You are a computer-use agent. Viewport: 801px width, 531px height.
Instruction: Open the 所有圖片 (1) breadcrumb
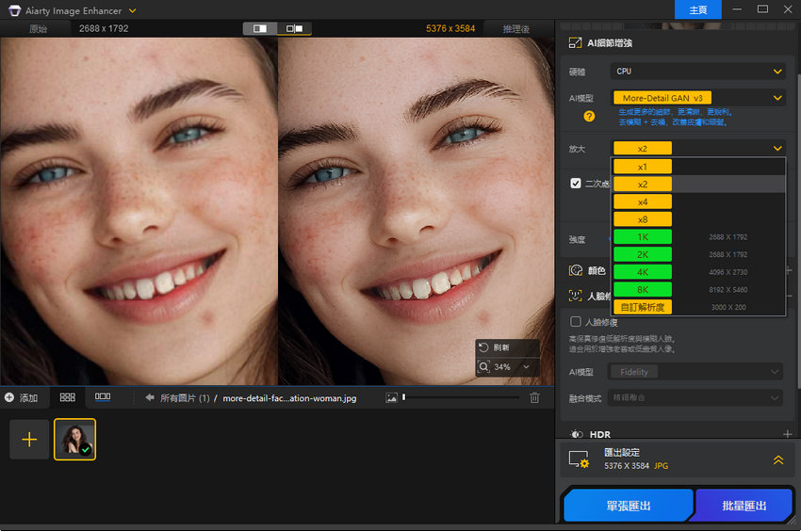[x=185, y=397]
